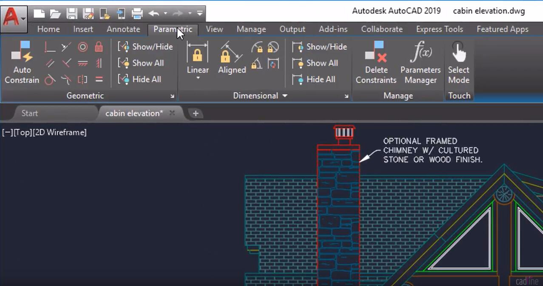Open the Express Tools tab
Viewport: 543px width, 286px height.
point(439,29)
